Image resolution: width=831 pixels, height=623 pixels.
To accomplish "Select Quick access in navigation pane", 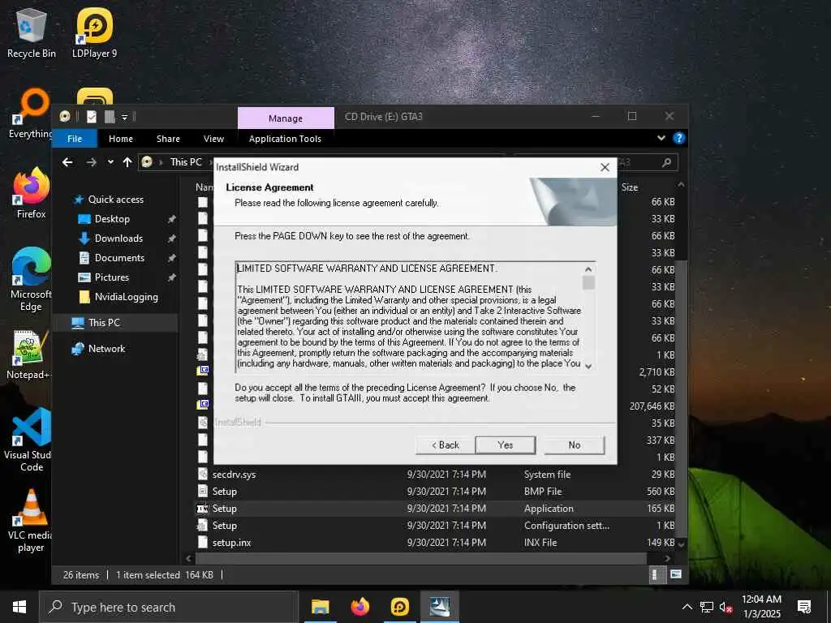I will [x=115, y=200].
